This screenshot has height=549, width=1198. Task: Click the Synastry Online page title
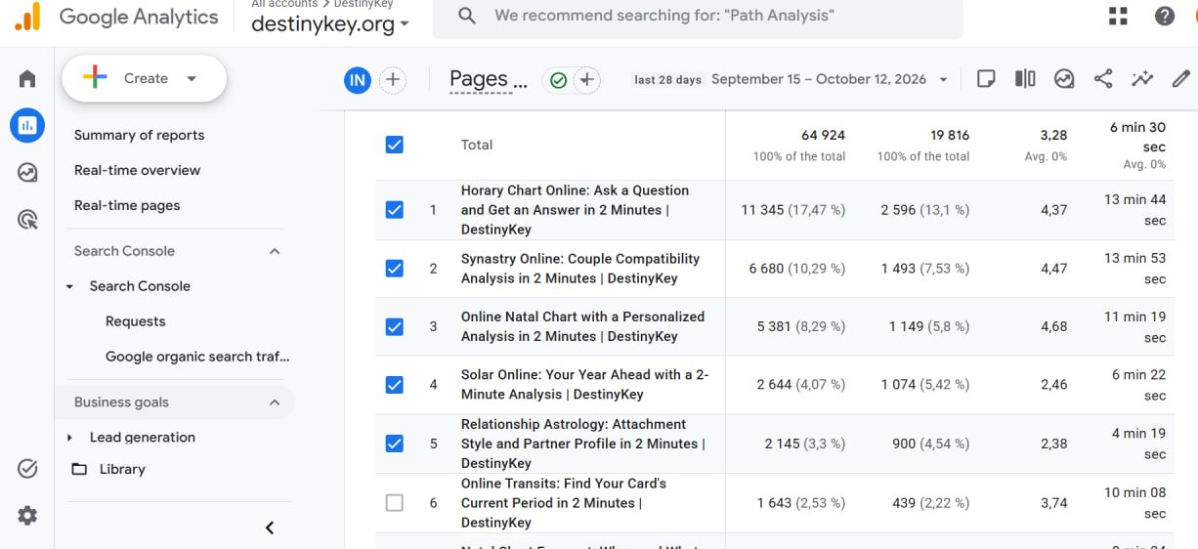[x=580, y=269]
